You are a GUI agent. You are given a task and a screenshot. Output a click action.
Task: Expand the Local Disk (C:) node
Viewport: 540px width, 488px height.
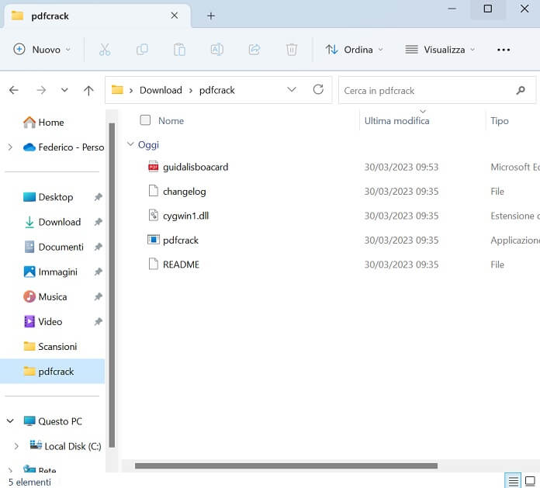tap(16, 446)
